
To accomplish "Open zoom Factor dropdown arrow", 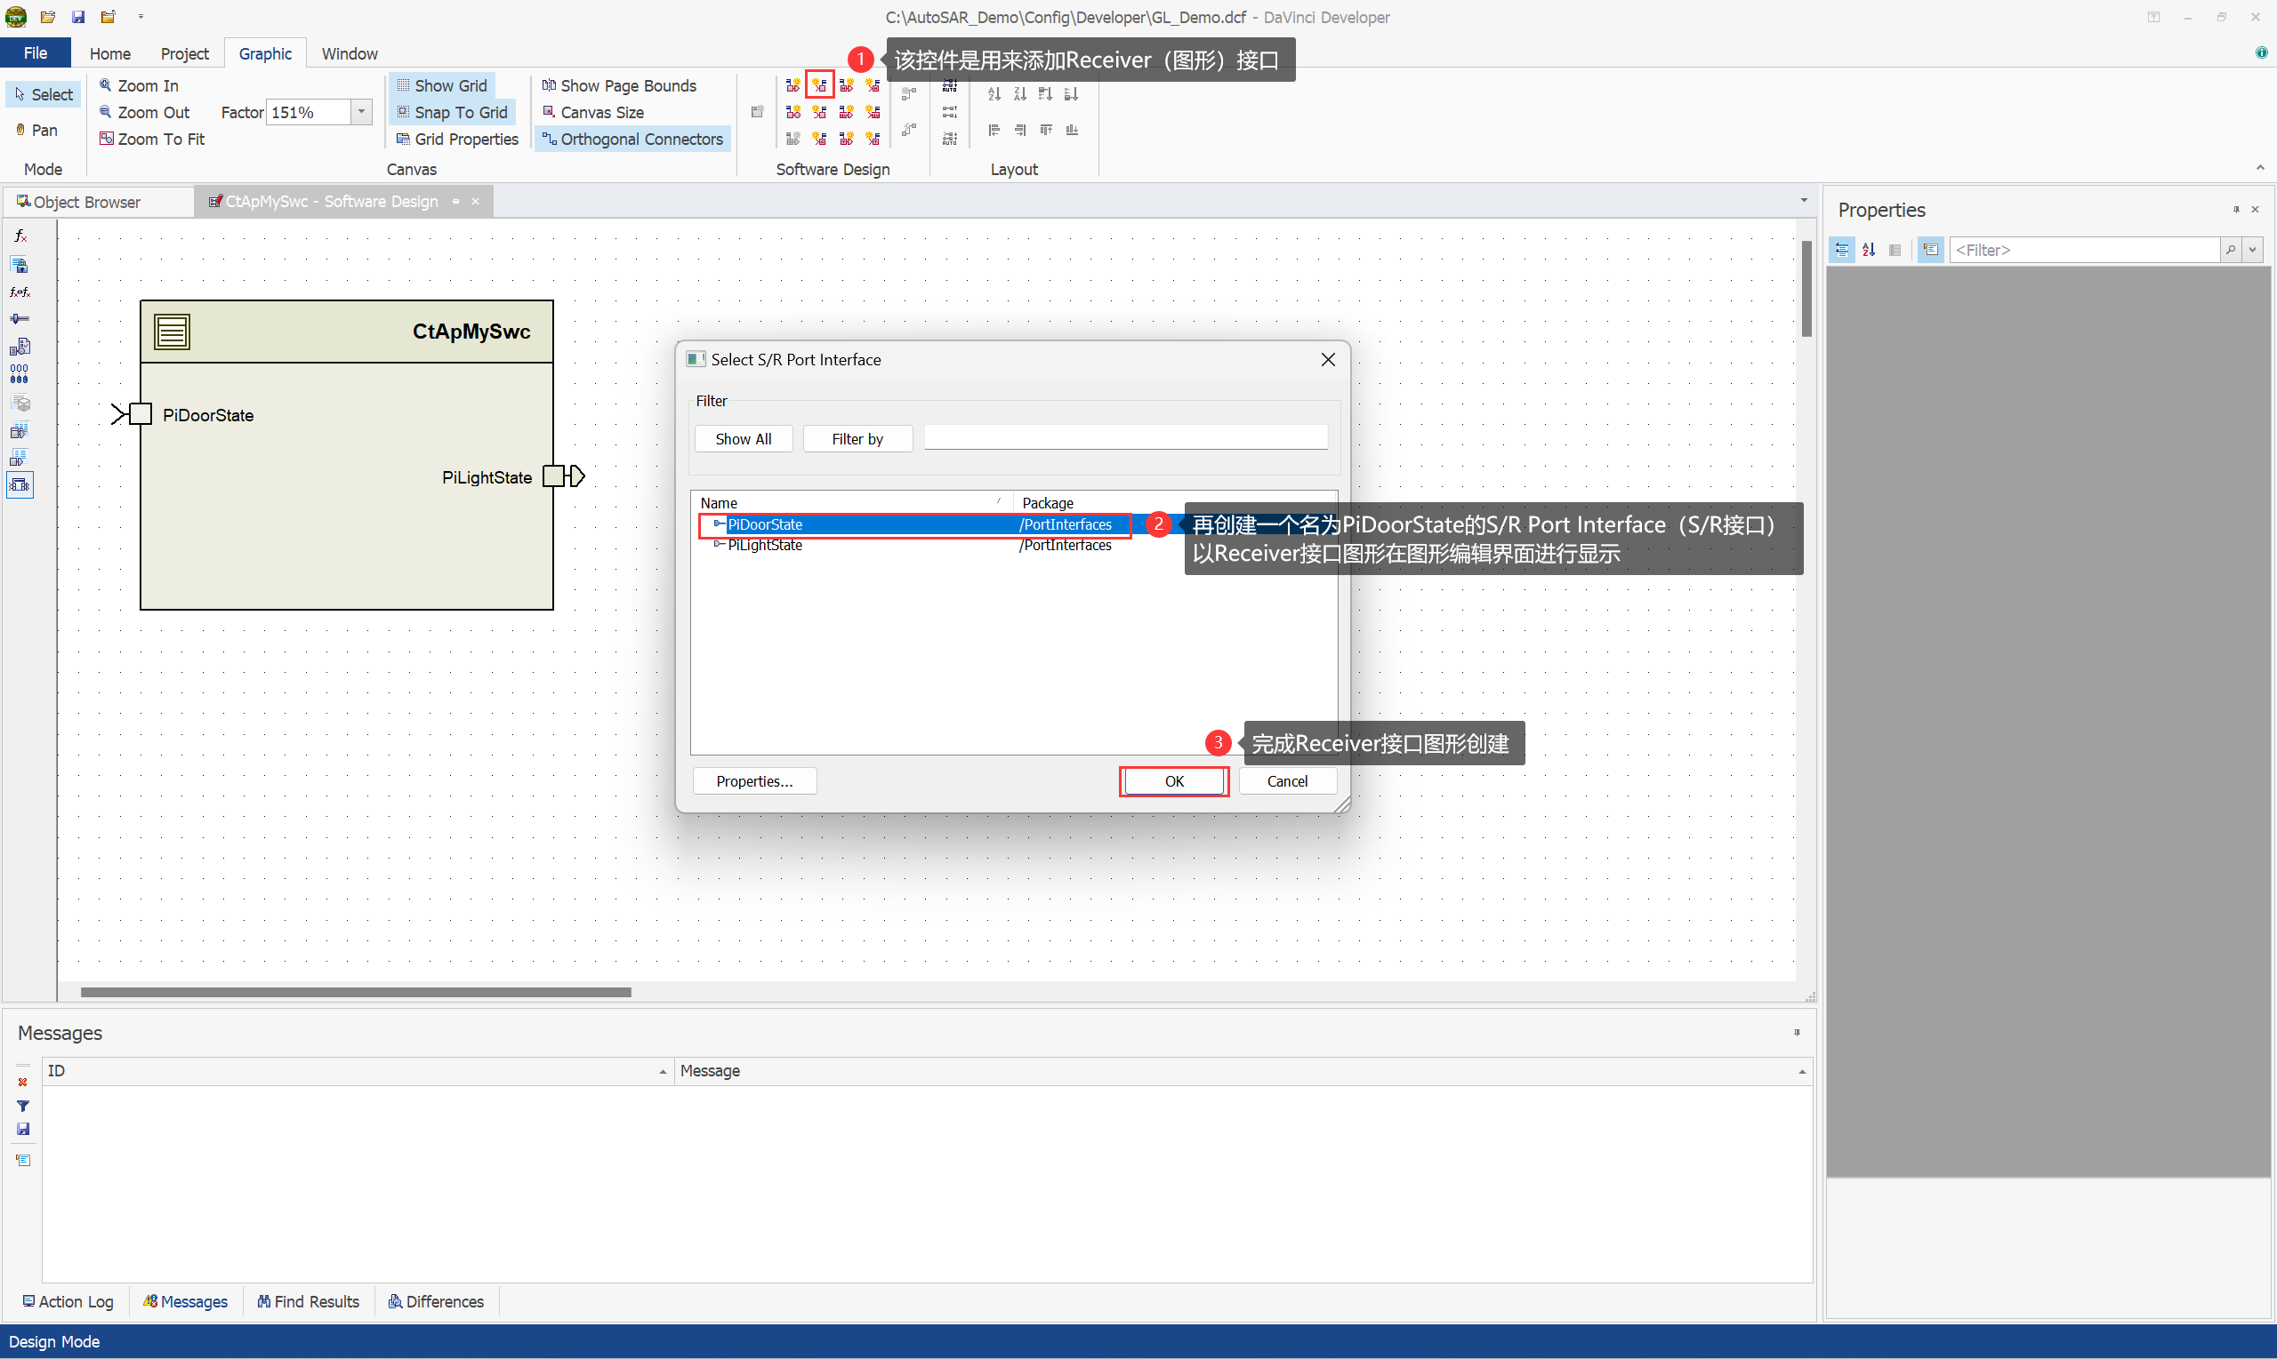I will click(362, 112).
